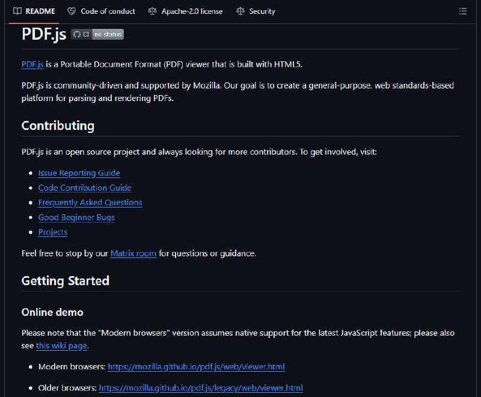The height and width of the screenshot is (397, 481).
Task: Click the "Older browsers:" label text
Action: (x=67, y=388)
